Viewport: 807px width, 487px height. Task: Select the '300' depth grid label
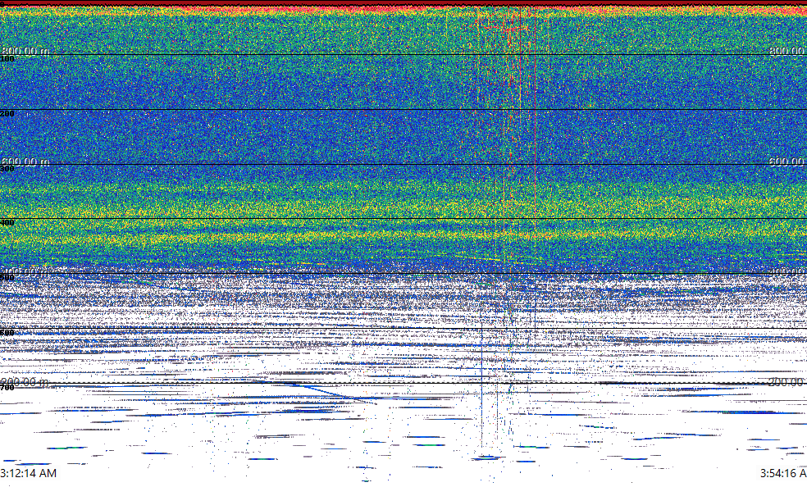[x=7, y=169]
